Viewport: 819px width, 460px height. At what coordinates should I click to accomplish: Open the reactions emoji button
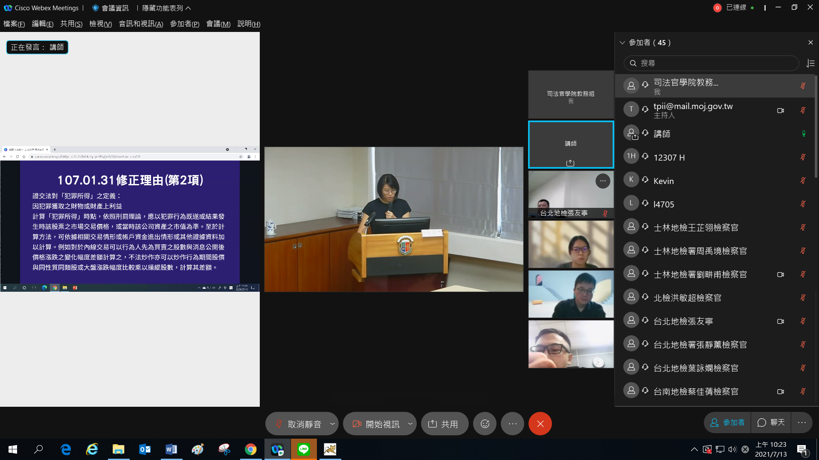pyautogui.click(x=485, y=424)
